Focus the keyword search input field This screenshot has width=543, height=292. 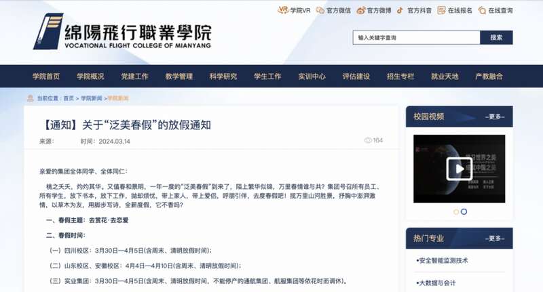point(417,37)
